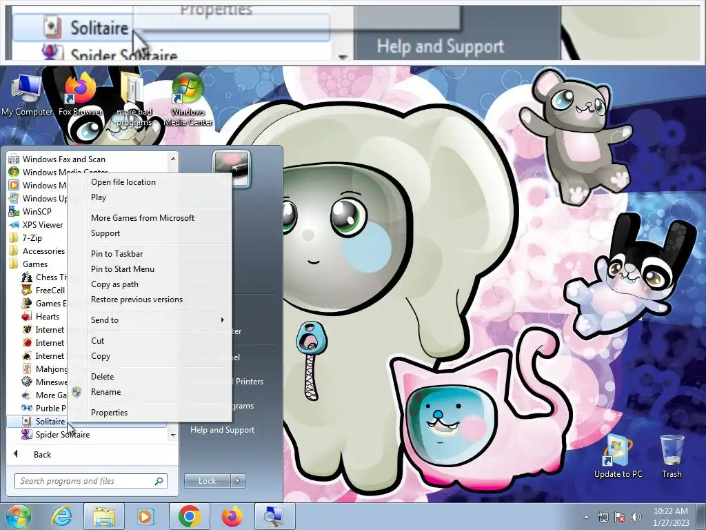This screenshot has height=530, width=706.
Task: Expand the Accessories folder
Action: pos(37,251)
